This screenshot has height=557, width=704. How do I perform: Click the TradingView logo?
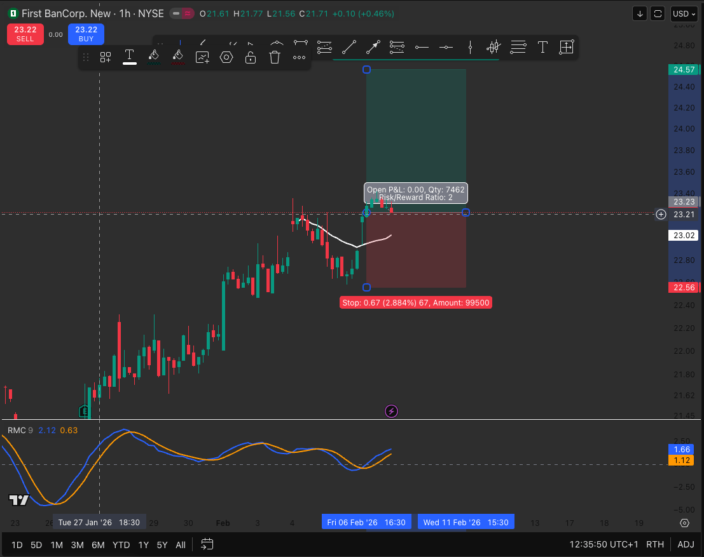tap(19, 500)
